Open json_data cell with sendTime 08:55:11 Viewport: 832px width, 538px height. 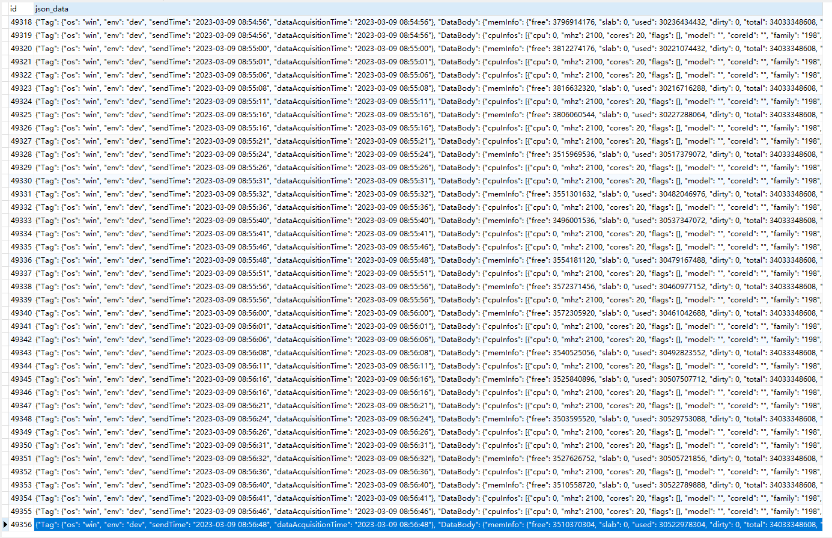[428, 102]
